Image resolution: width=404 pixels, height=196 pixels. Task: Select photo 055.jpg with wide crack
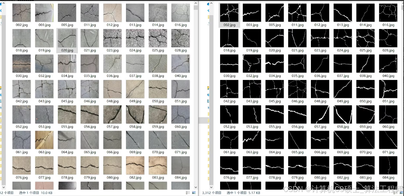[67, 114]
